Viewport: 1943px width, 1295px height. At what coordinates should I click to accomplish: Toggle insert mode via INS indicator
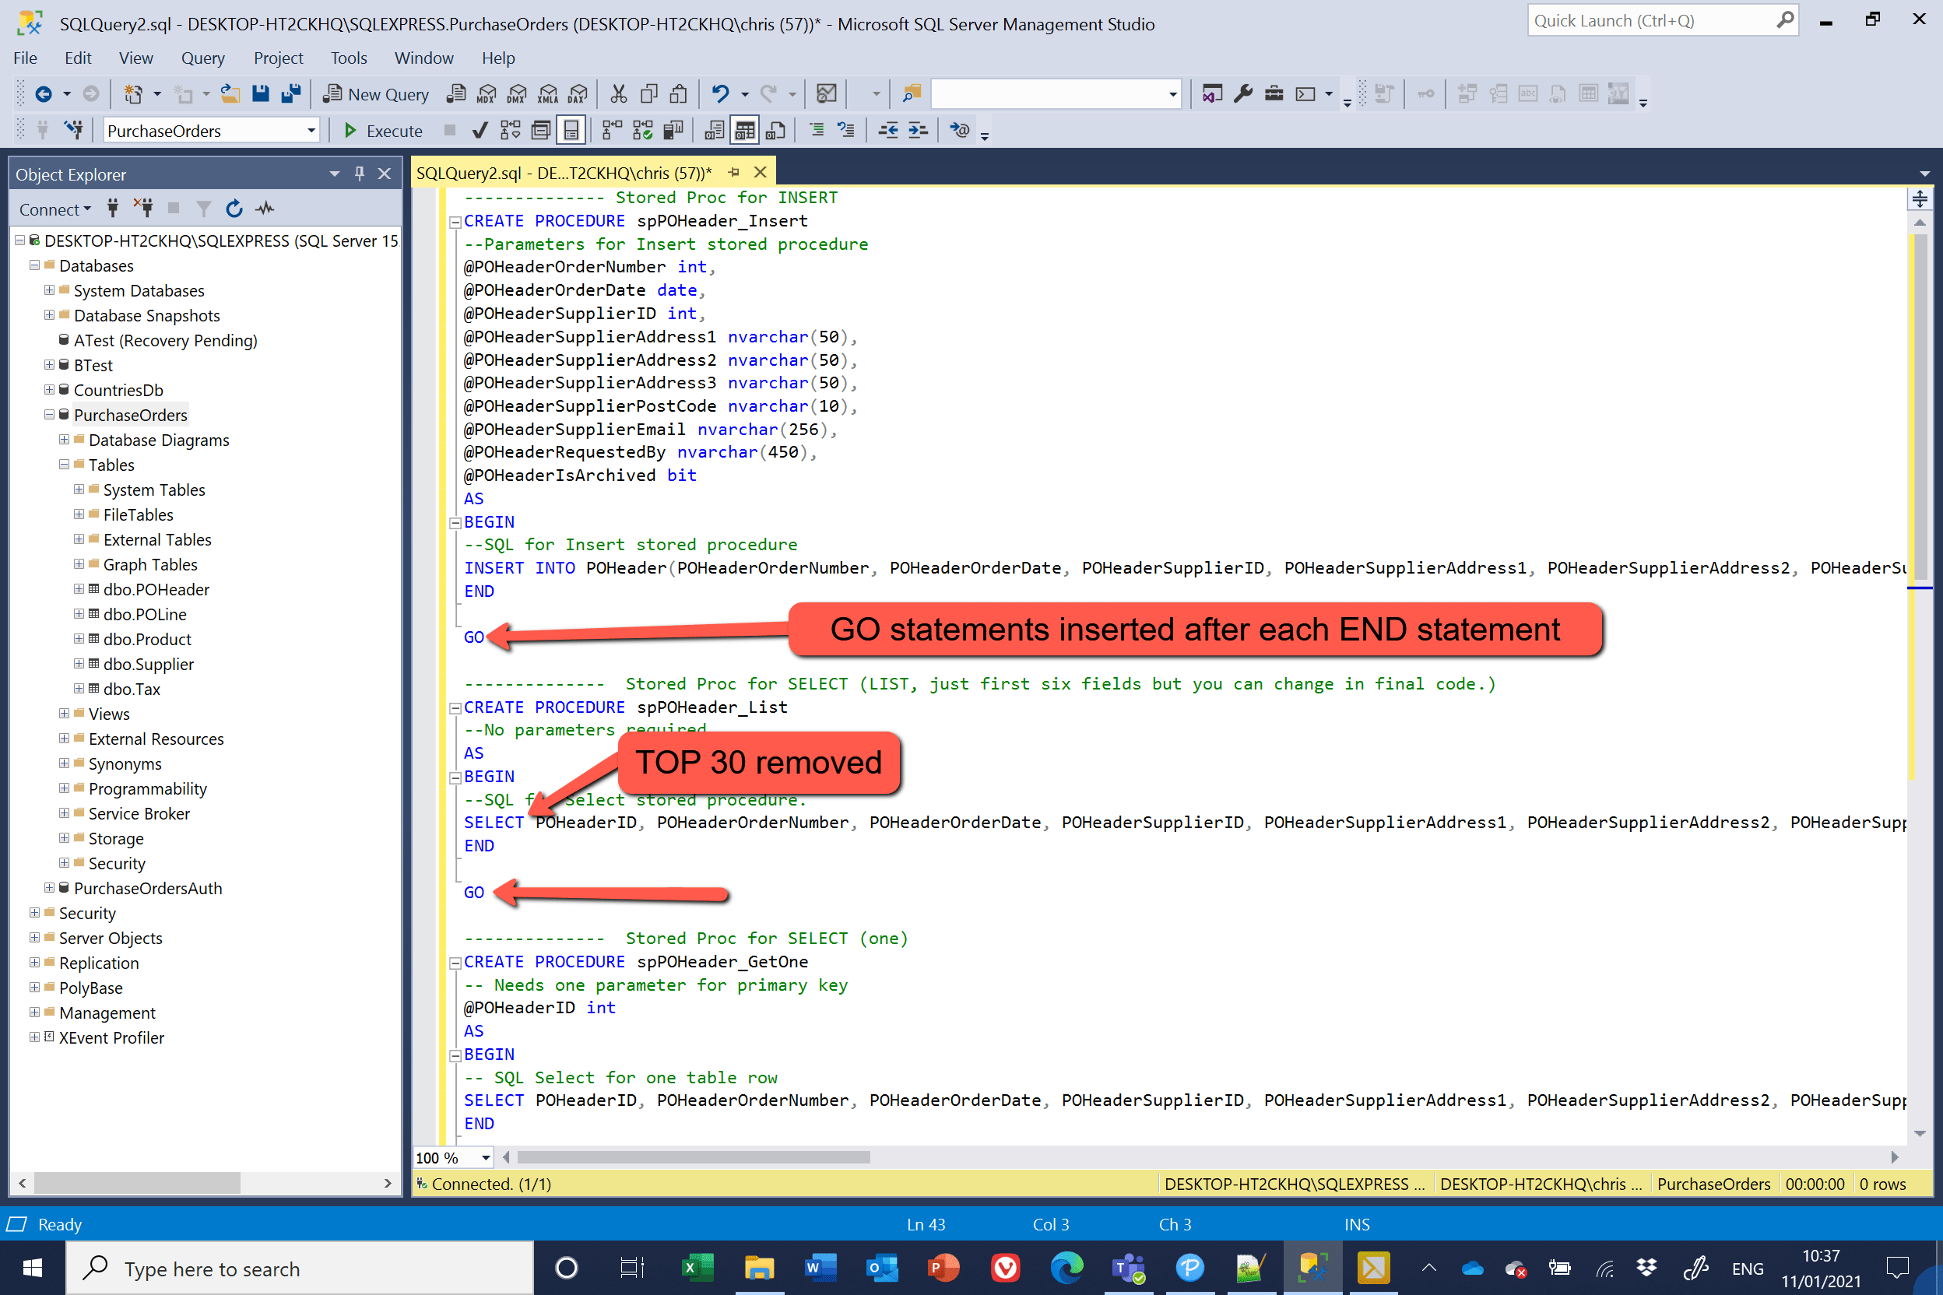pyautogui.click(x=1357, y=1224)
